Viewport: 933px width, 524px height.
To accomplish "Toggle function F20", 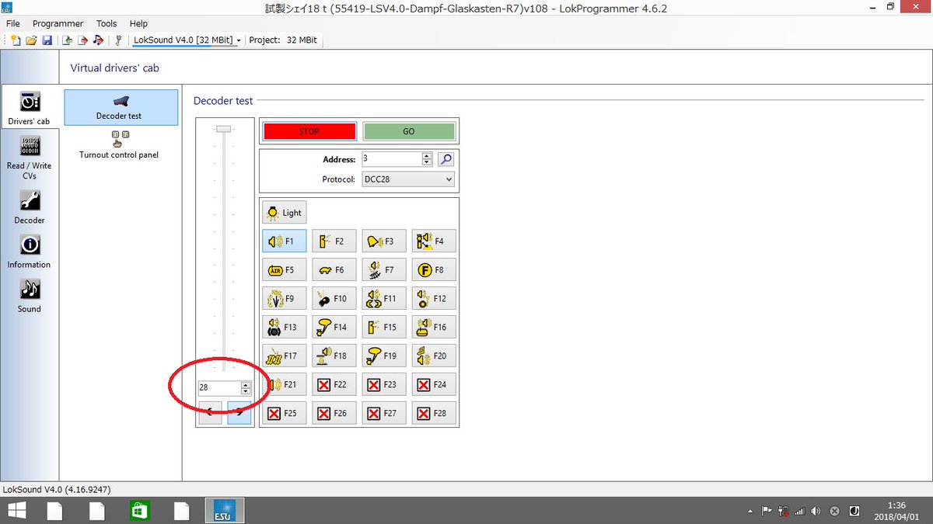I will (434, 356).
